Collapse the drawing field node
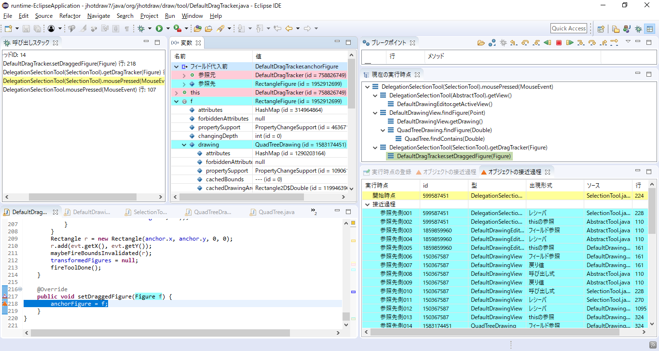The width and height of the screenshot is (659, 351). [184, 145]
